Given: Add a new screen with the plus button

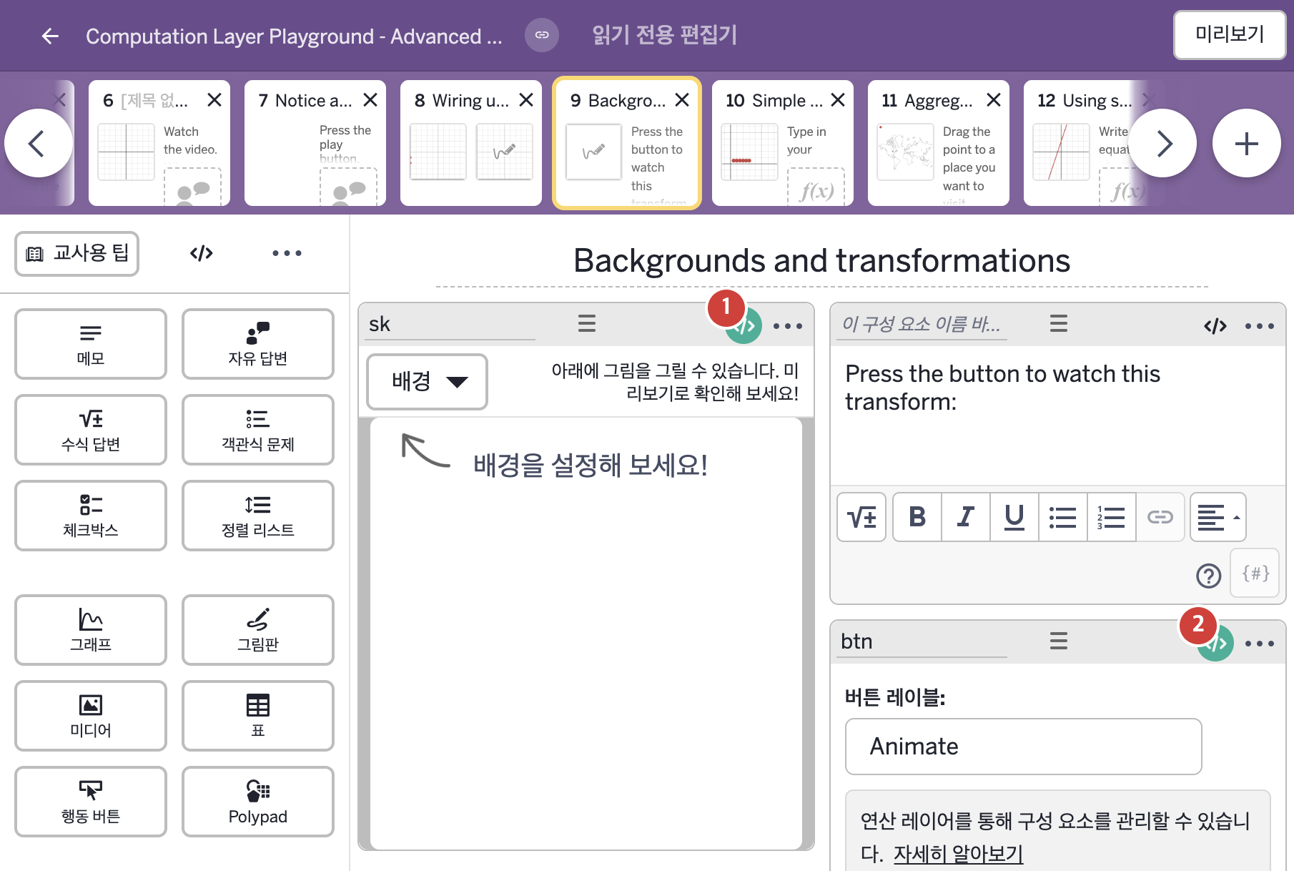Looking at the screenshot, I should (x=1246, y=143).
